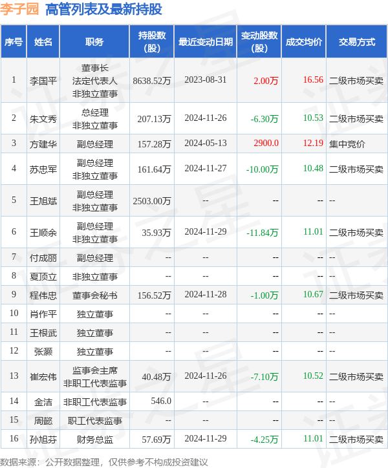Select the name 崔宏伟
Image resolution: width=388 pixels, height=468 pixels.
(x=43, y=377)
